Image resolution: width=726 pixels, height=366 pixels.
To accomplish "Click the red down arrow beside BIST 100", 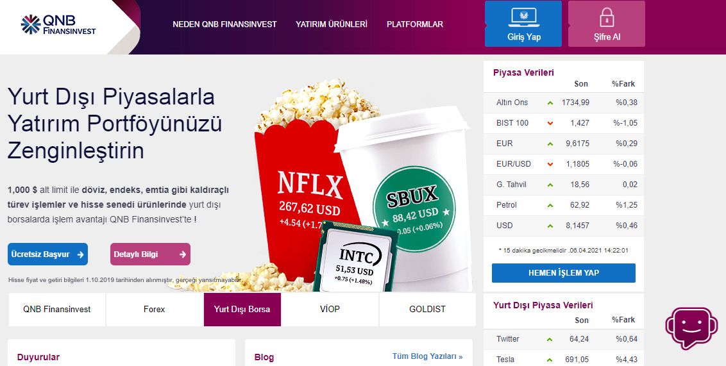I will pos(550,123).
